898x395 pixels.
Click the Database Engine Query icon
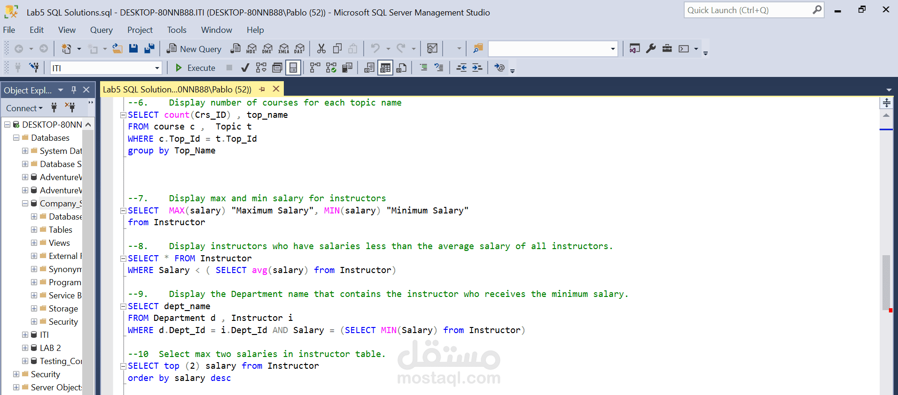[x=235, y=49]
